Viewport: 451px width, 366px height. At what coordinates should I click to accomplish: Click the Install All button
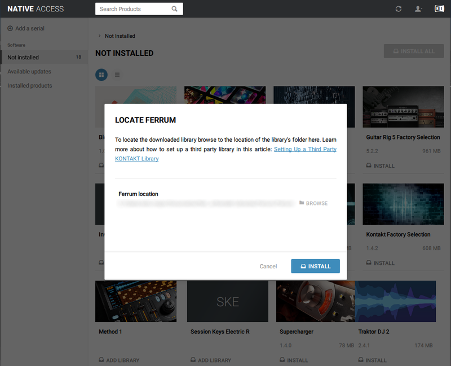(414, 51)
